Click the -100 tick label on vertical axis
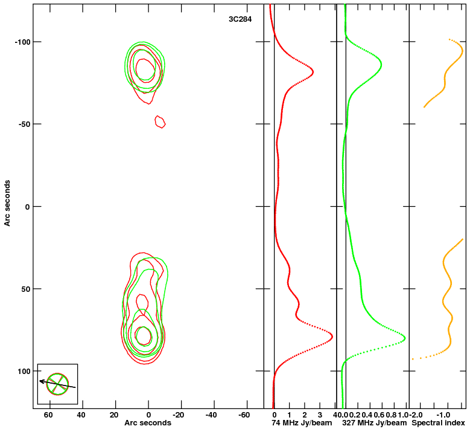This screenshot has width=470, height=429. (22, 42)
